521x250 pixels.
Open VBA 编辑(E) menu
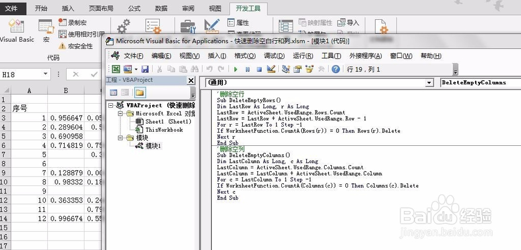click(x=161, y=56)
